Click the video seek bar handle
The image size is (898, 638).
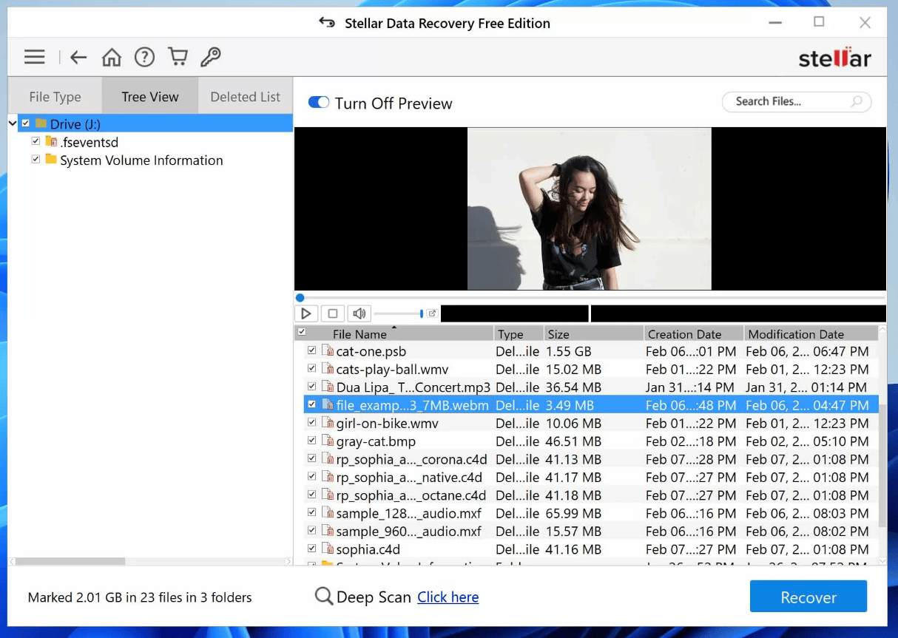(x=300, y=298)
